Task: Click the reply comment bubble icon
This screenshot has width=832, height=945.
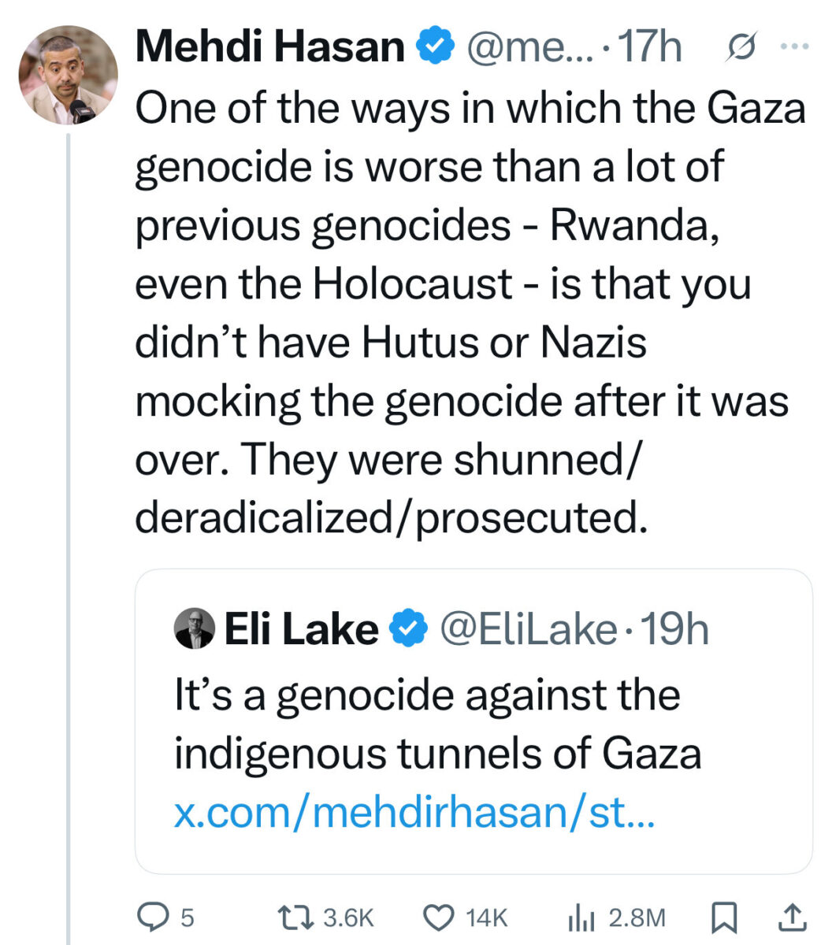Action: tap(150, 917)
